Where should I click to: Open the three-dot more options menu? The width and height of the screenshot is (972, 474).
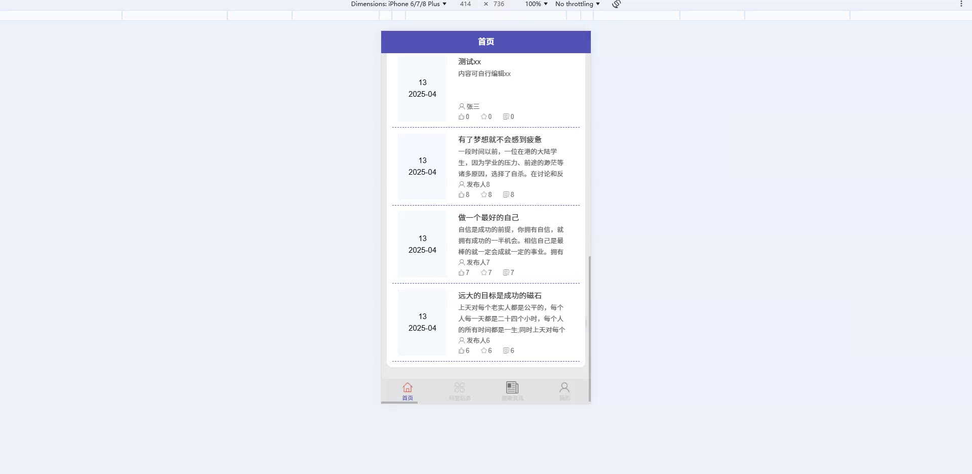click(961, 4)
